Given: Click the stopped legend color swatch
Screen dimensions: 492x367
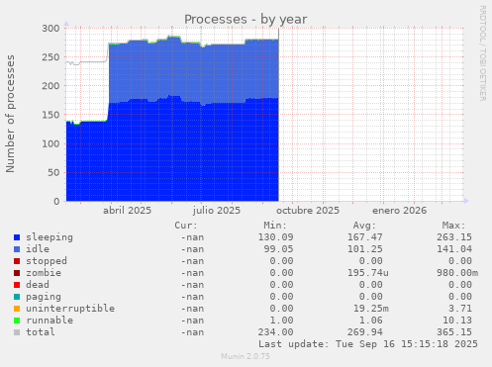Looking at the screenshot, I should (17, 261).
